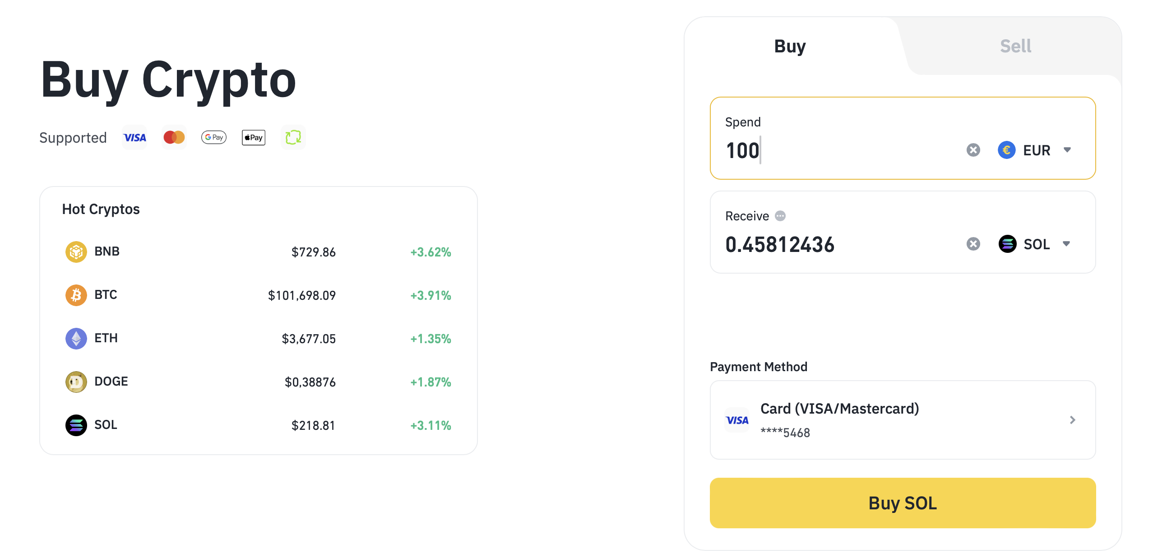Switch to the Sell tab
The image size is (1167, 559).
[1015, 46]
